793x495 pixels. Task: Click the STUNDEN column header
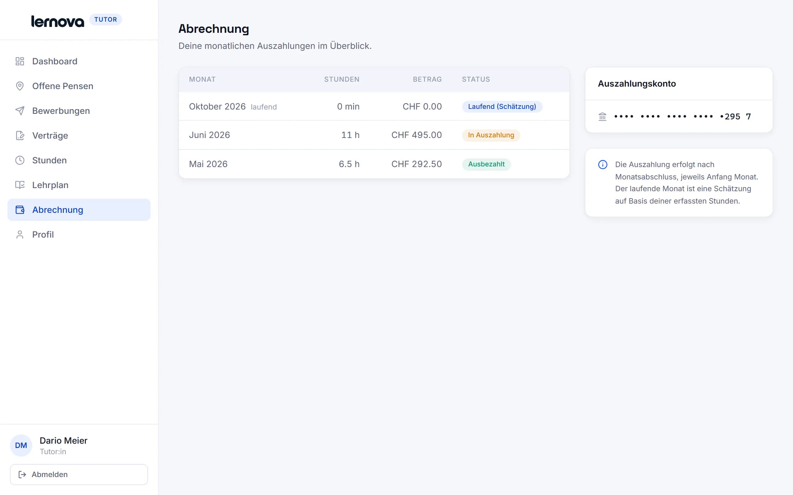[x=342, y=79]
